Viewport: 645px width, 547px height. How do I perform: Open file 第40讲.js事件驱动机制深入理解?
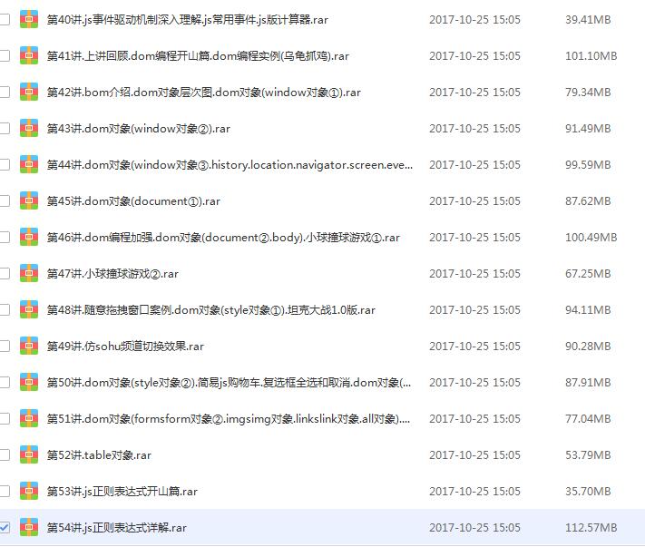pyautogui.click(x=187, y=20)
